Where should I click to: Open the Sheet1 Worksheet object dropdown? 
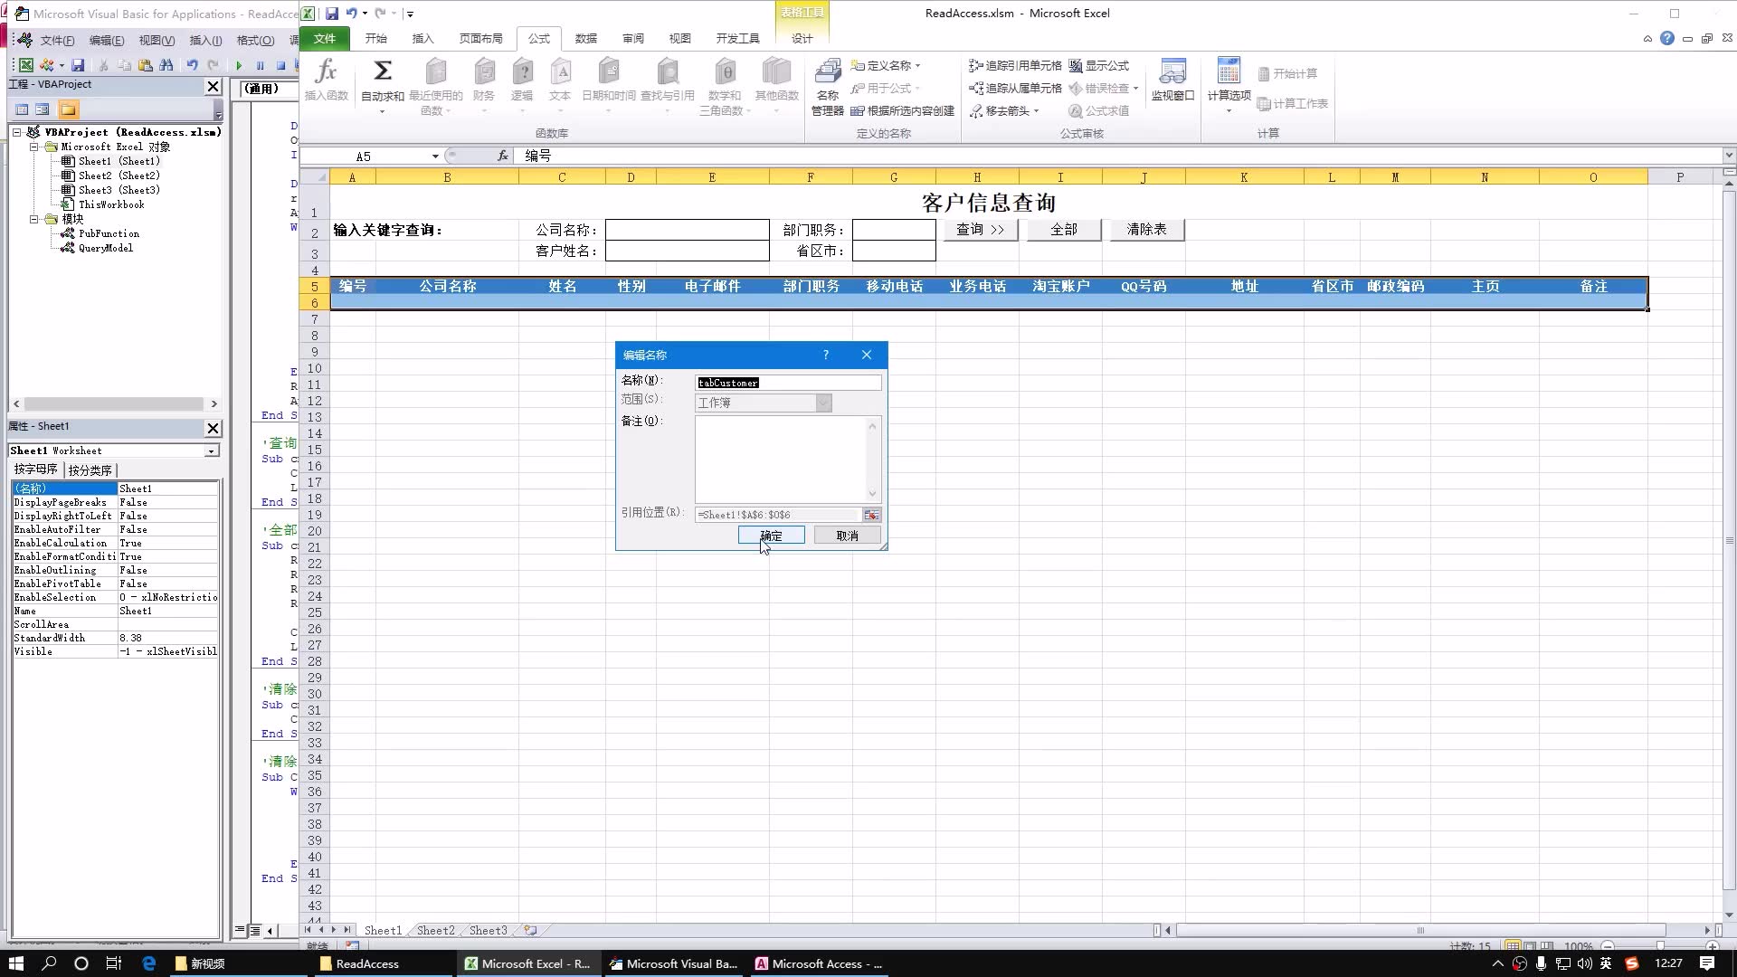click(211, 451)
